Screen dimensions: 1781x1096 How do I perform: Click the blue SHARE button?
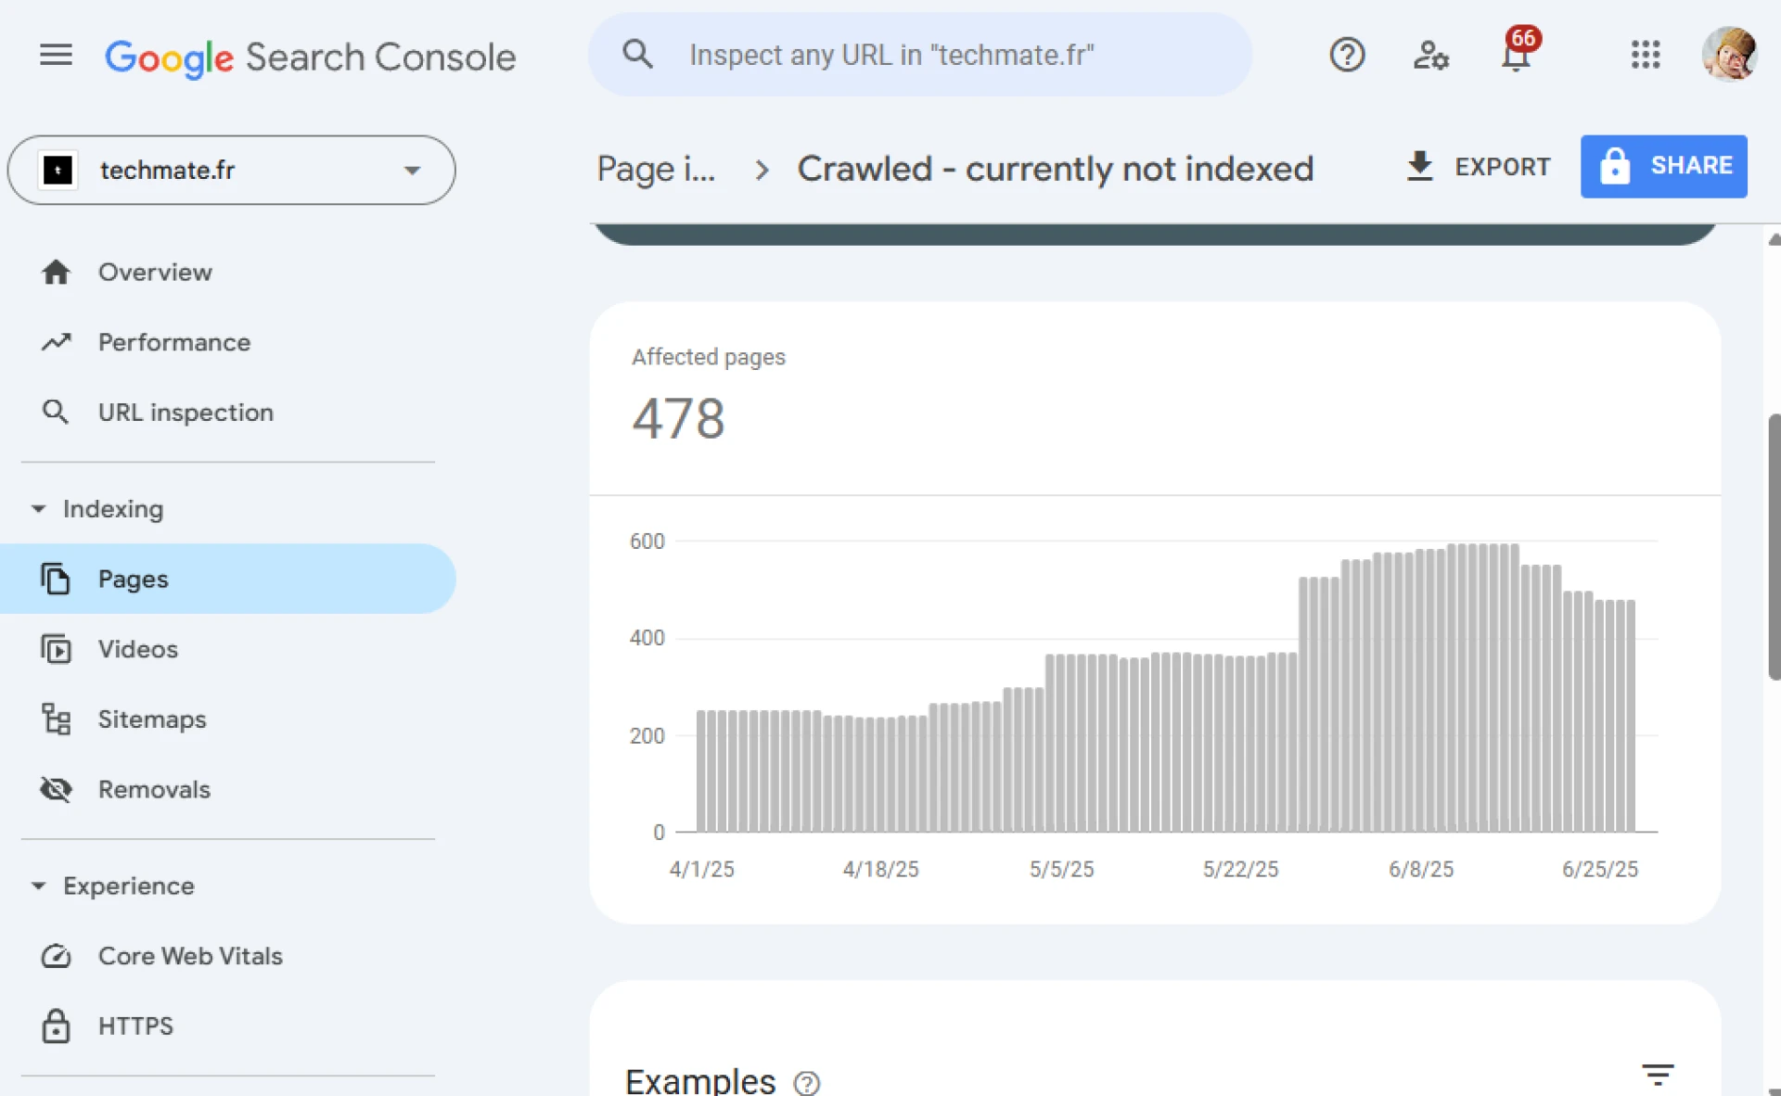click(x=1663, y=167)
